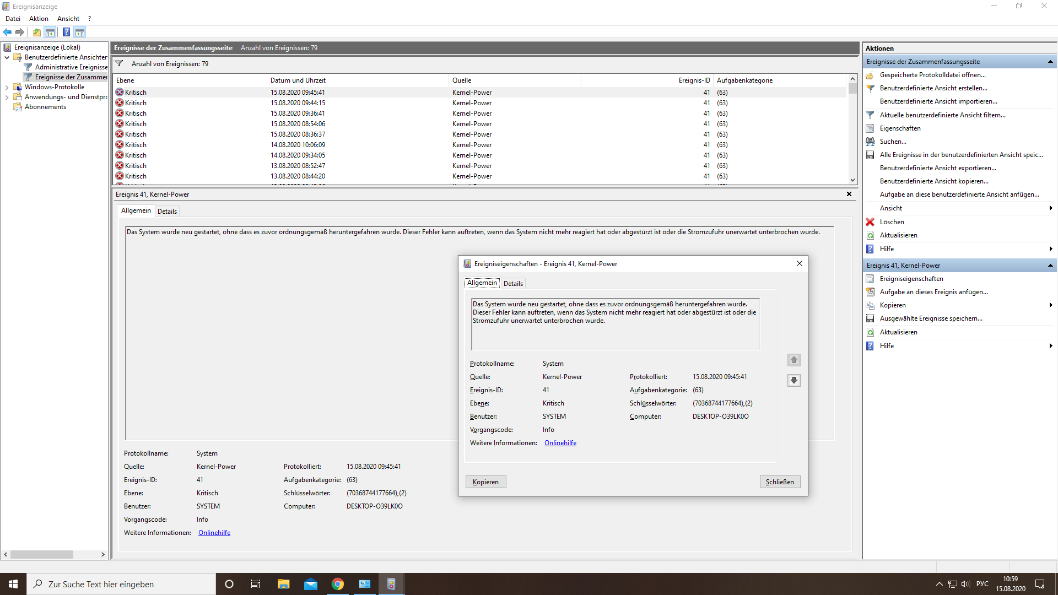Close the Ereignis 41 preview pane

coord(849,194)
